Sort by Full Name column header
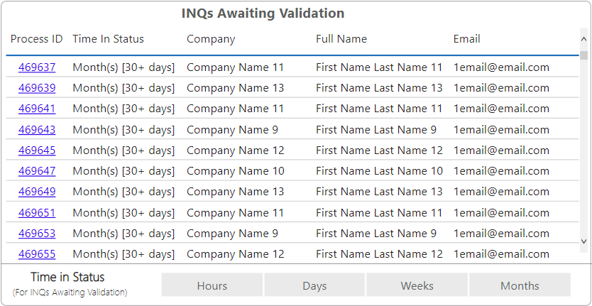The width and height of the screenshot is (592, 306). coord(341,39)
